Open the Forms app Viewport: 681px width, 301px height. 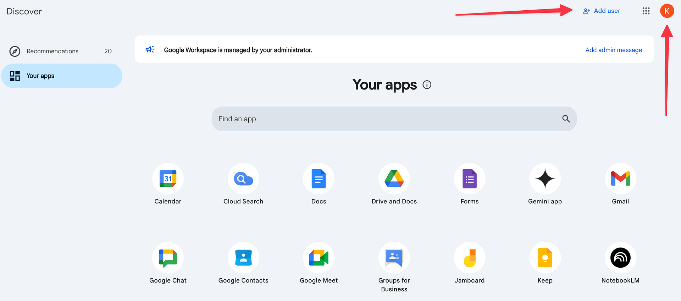point(470,179)
